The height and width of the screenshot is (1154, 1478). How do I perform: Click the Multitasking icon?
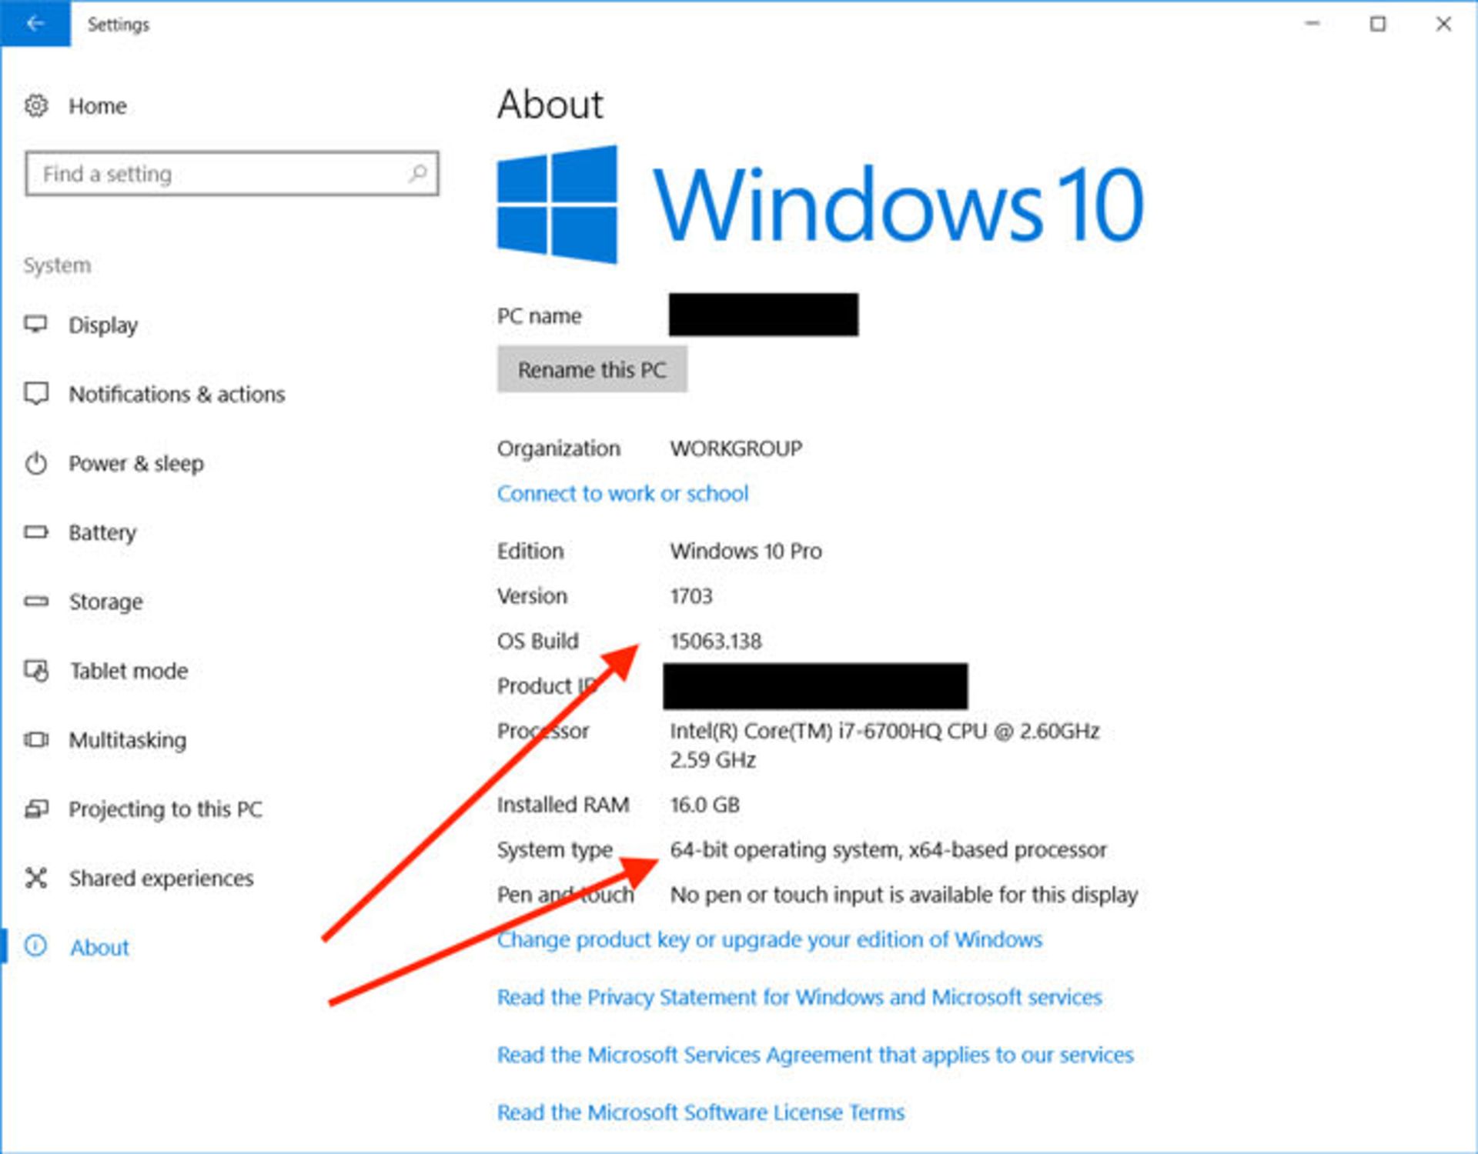click(36, 740)
